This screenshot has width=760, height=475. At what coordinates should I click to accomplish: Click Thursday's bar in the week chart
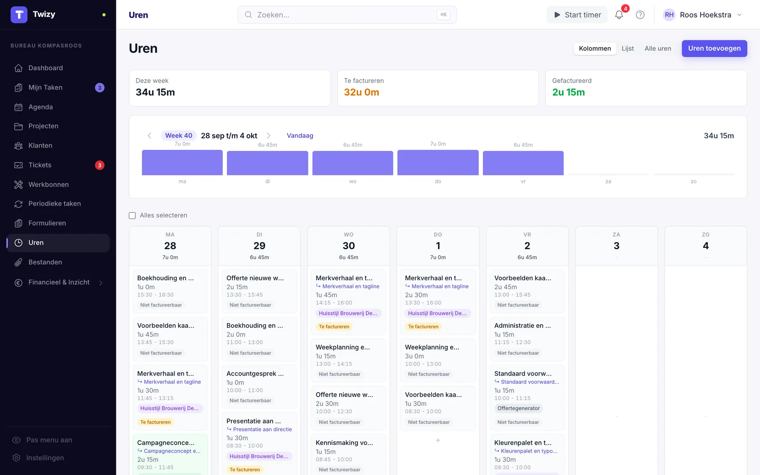click(438, 162)
